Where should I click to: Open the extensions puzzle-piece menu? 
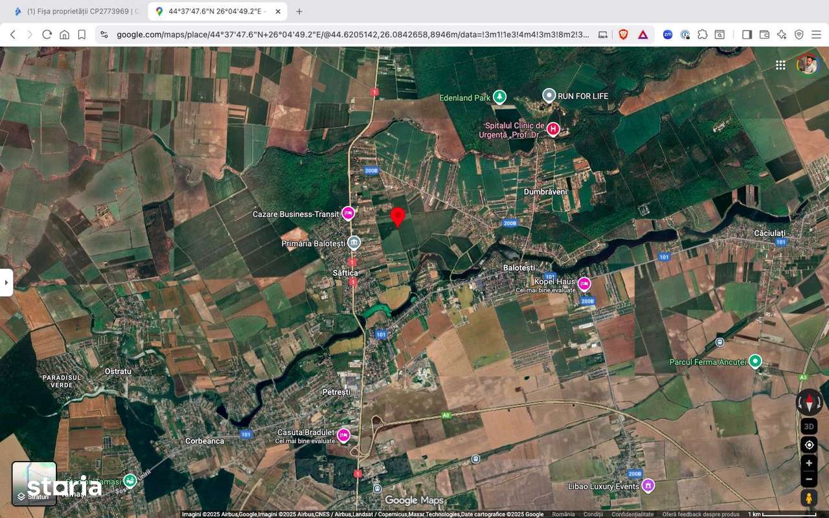click(701, 34)
